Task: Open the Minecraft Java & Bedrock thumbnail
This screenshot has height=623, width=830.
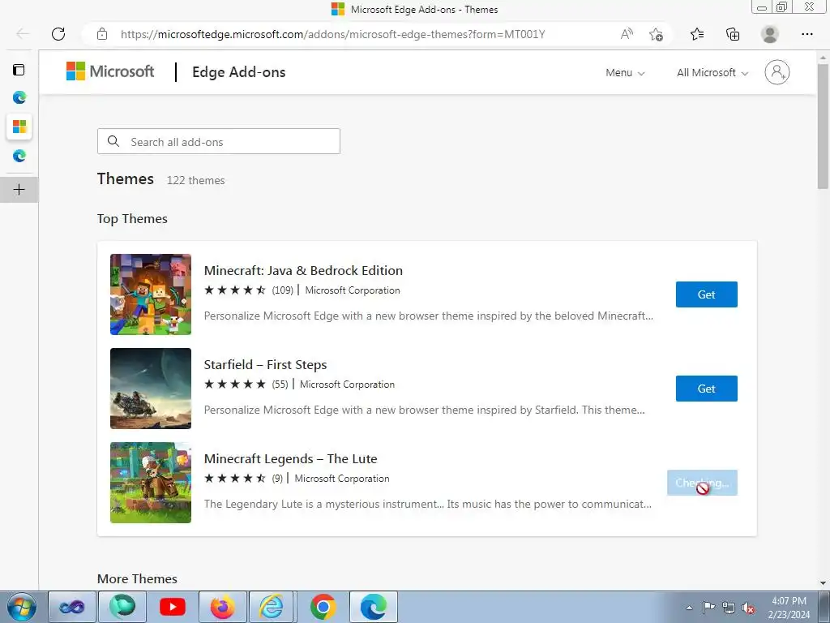Action: 151,294
